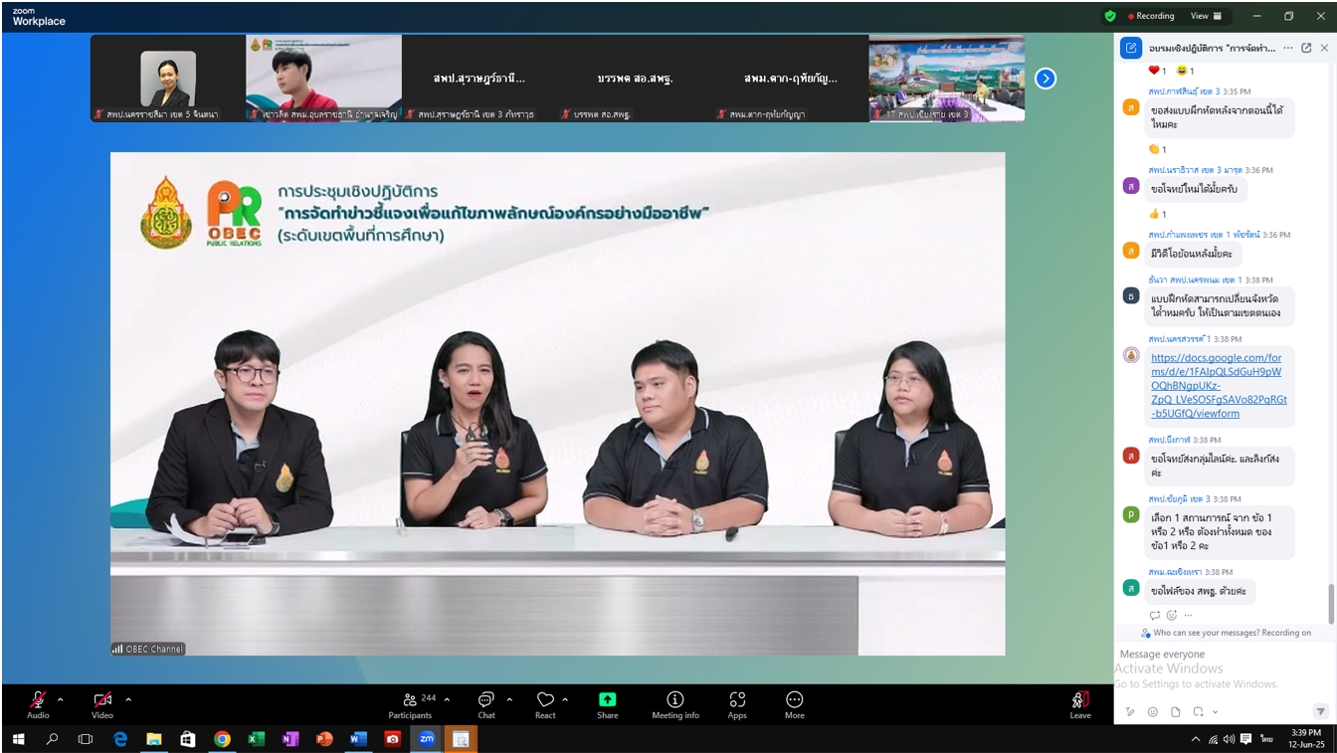Click the screenshot capture icon in chat
The height and width of the screenshot is (753, 1337).
(x=1199, y=712)
